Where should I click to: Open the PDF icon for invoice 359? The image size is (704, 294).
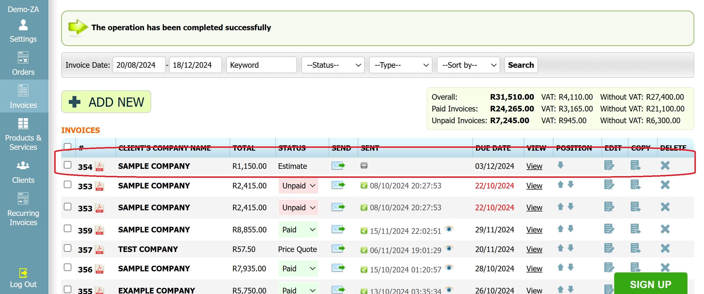point(99,230)
